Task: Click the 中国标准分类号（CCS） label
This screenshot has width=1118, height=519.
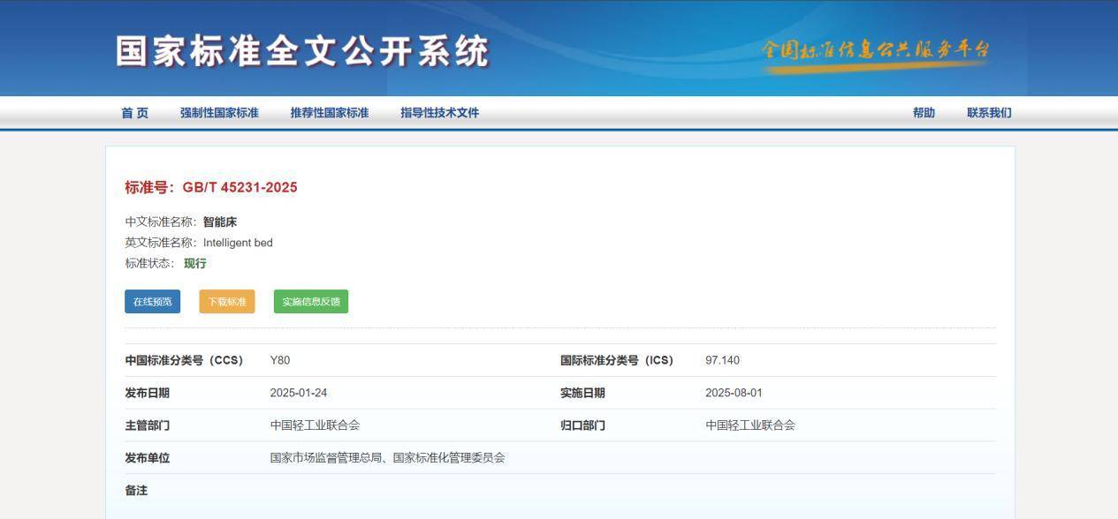Action: [x=184, y=360]
